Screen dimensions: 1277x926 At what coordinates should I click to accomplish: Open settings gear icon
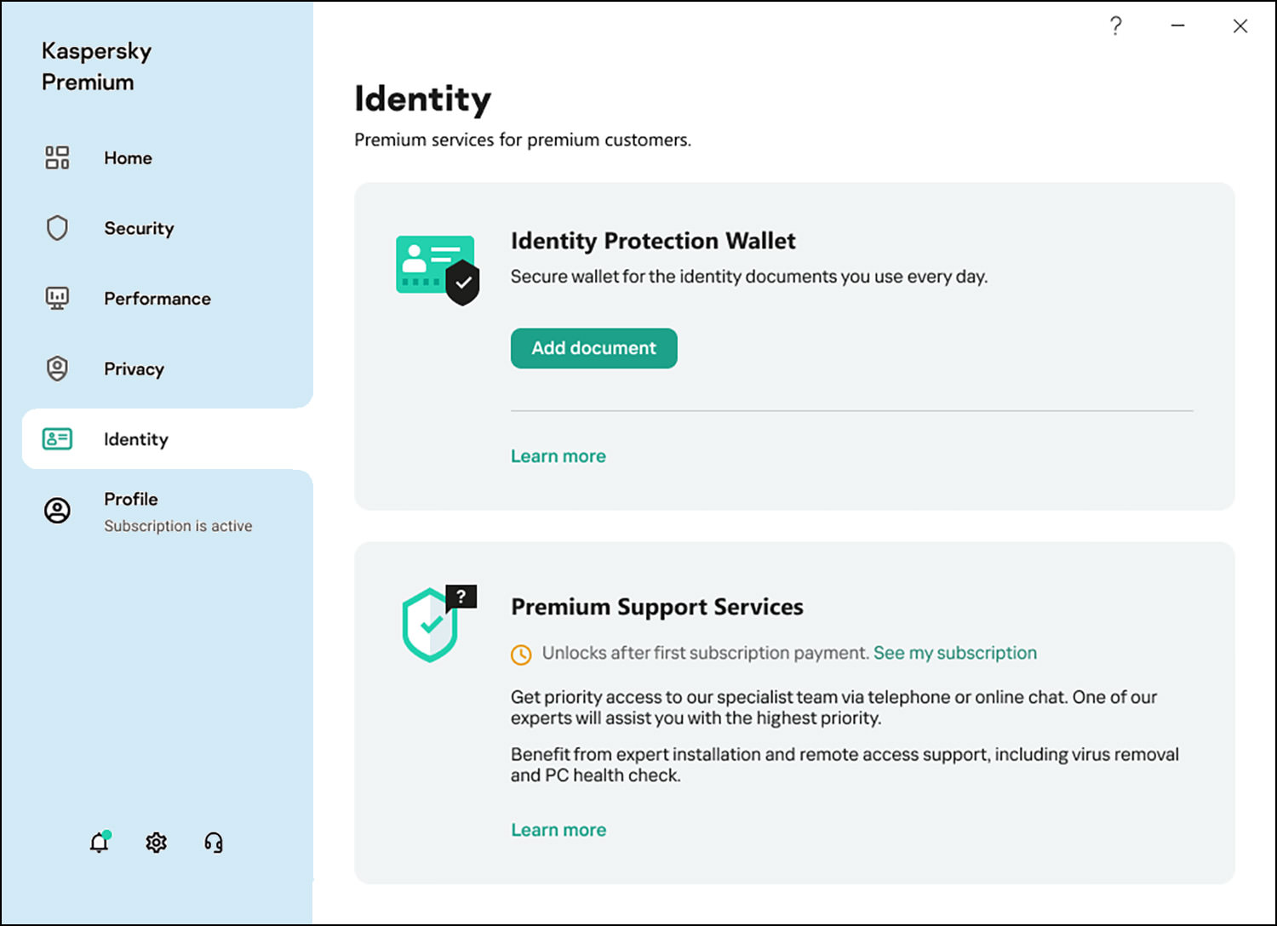(157, 843)
